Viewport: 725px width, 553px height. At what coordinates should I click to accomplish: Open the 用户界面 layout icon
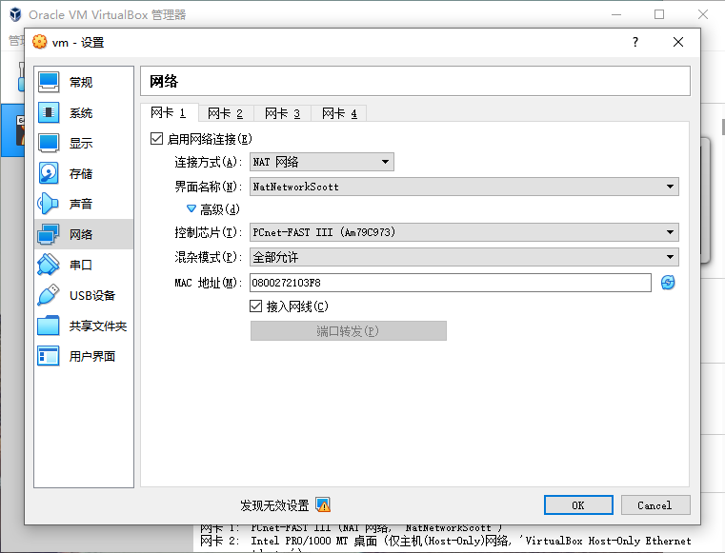[49, 356]
